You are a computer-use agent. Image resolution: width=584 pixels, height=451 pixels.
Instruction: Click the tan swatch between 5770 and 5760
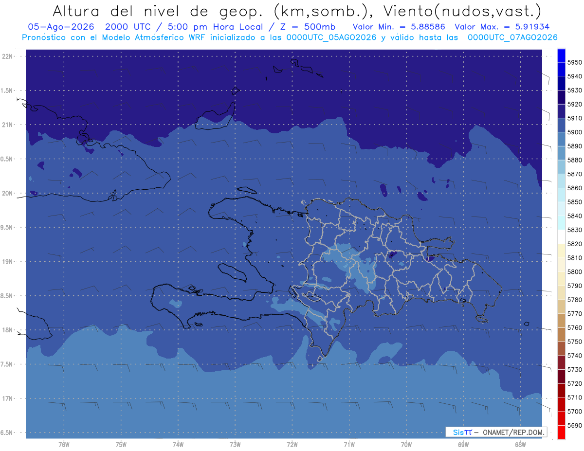tap(561, 321)
